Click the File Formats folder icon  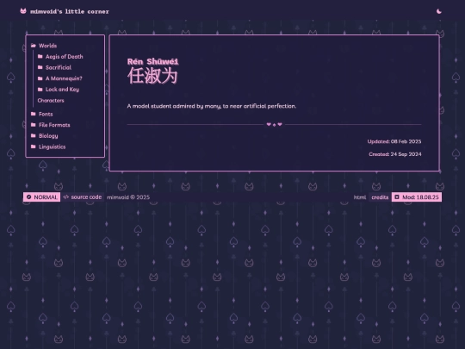tap(34, 125)
